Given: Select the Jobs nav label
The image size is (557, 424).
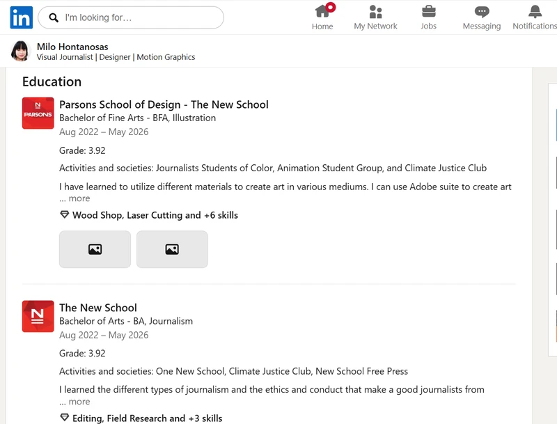Looking at the screenshot, I should tap(429, 26).
